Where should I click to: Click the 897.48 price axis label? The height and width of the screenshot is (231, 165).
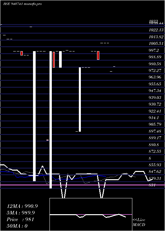click(x=155, y=131)
